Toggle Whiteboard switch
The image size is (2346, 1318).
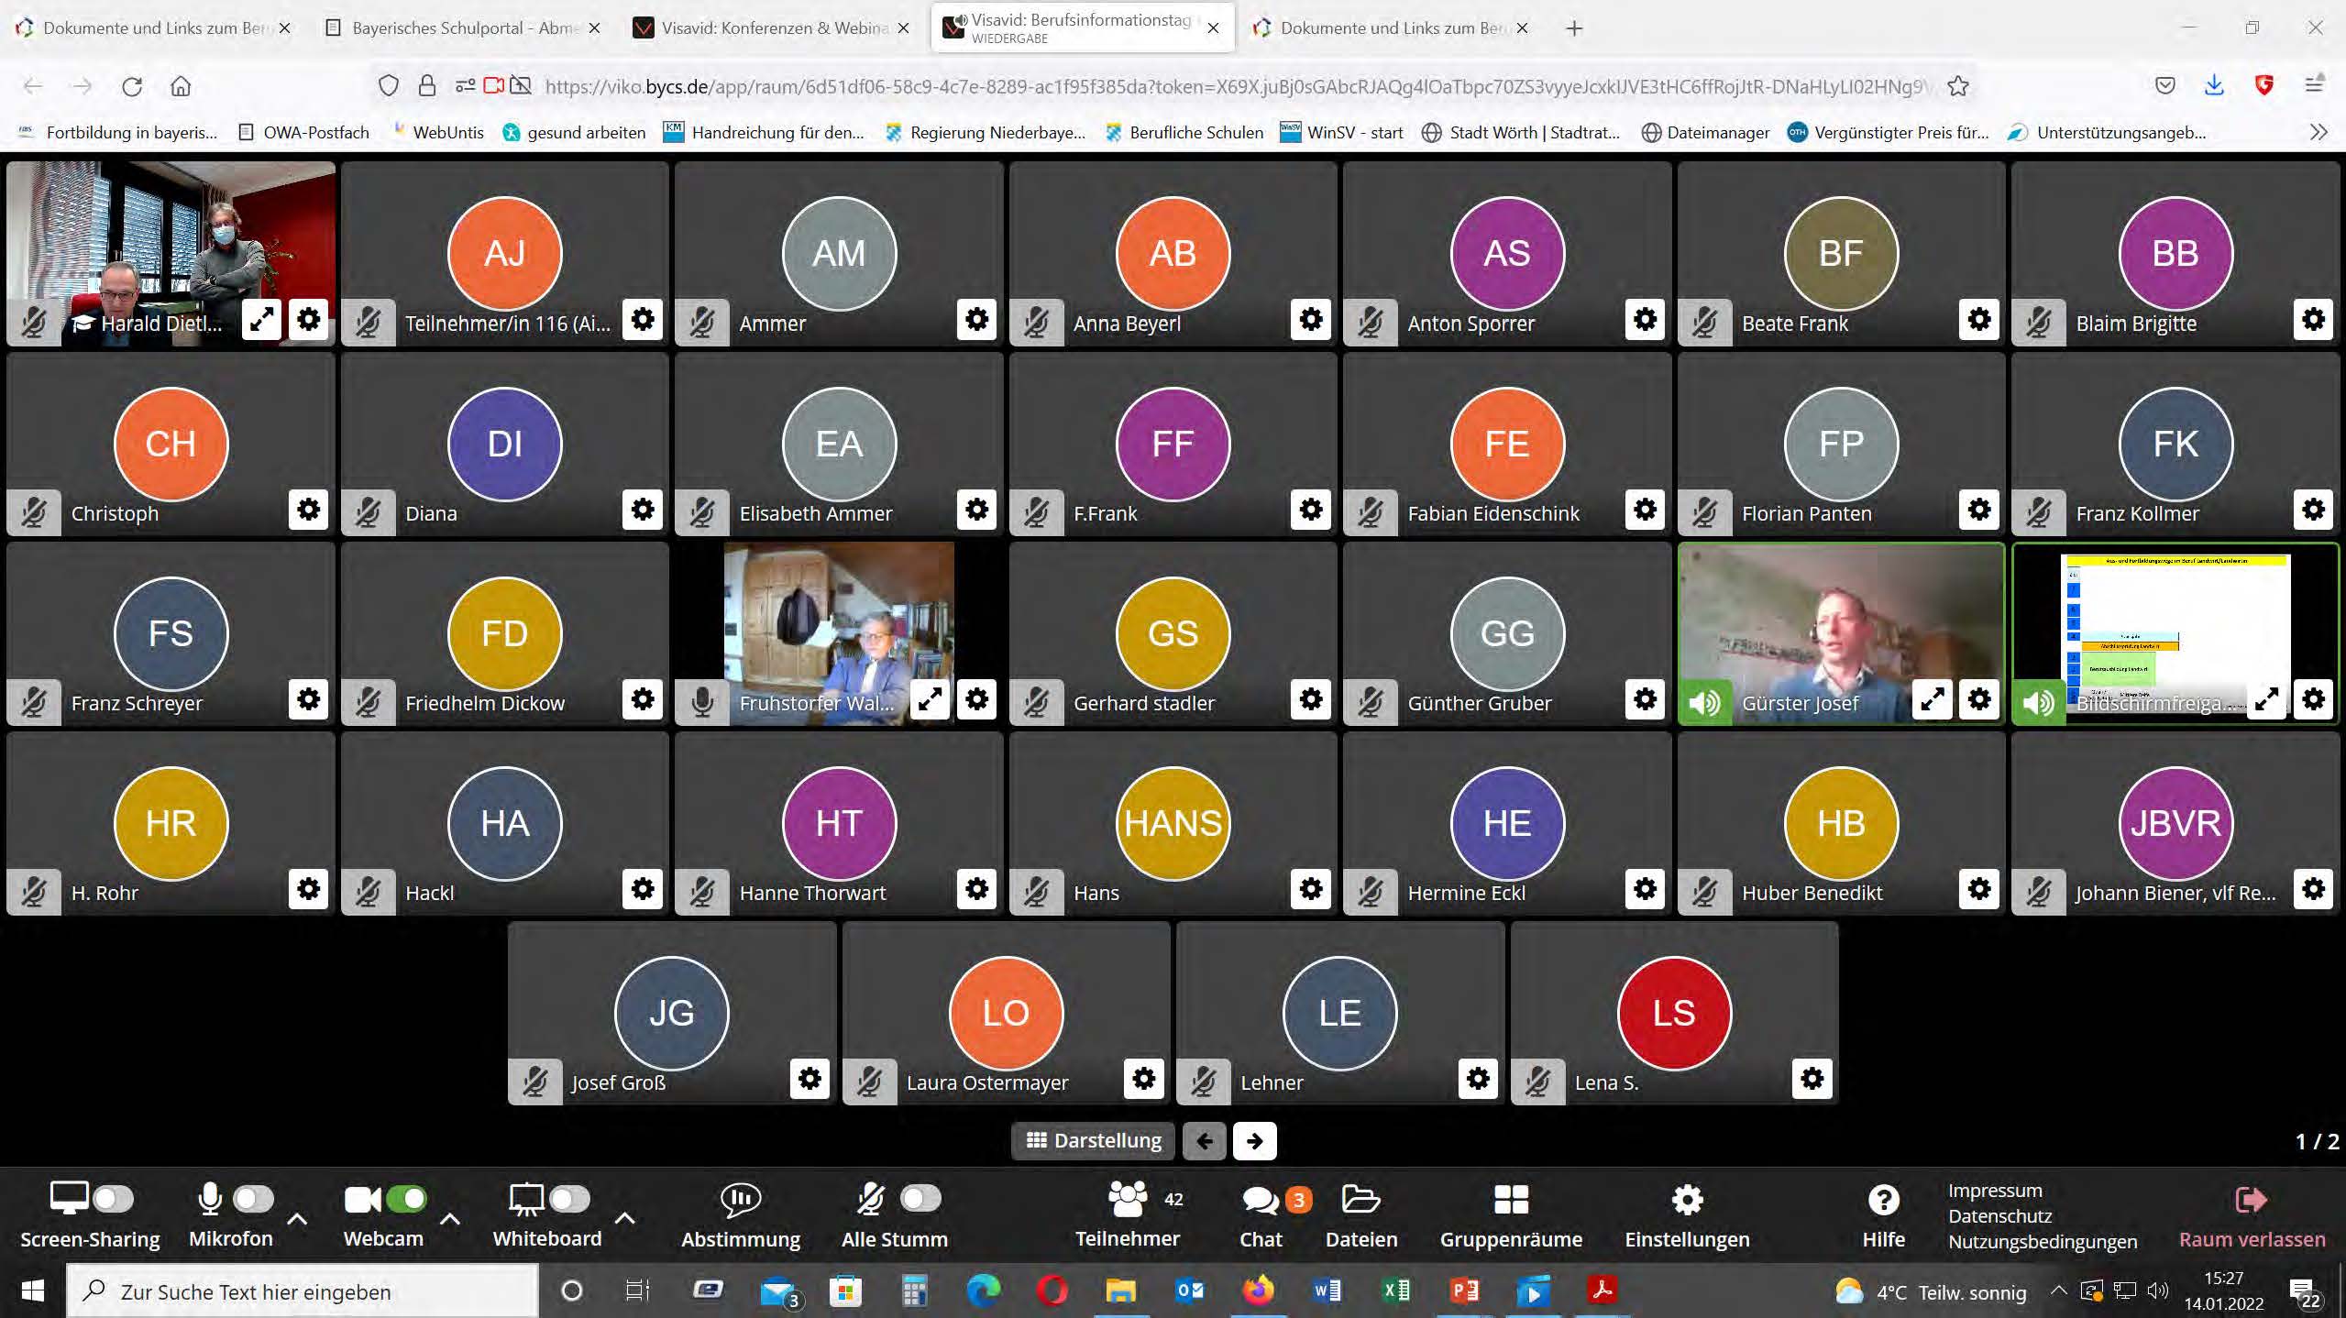pyautogui.click(x=568, y=1198)
